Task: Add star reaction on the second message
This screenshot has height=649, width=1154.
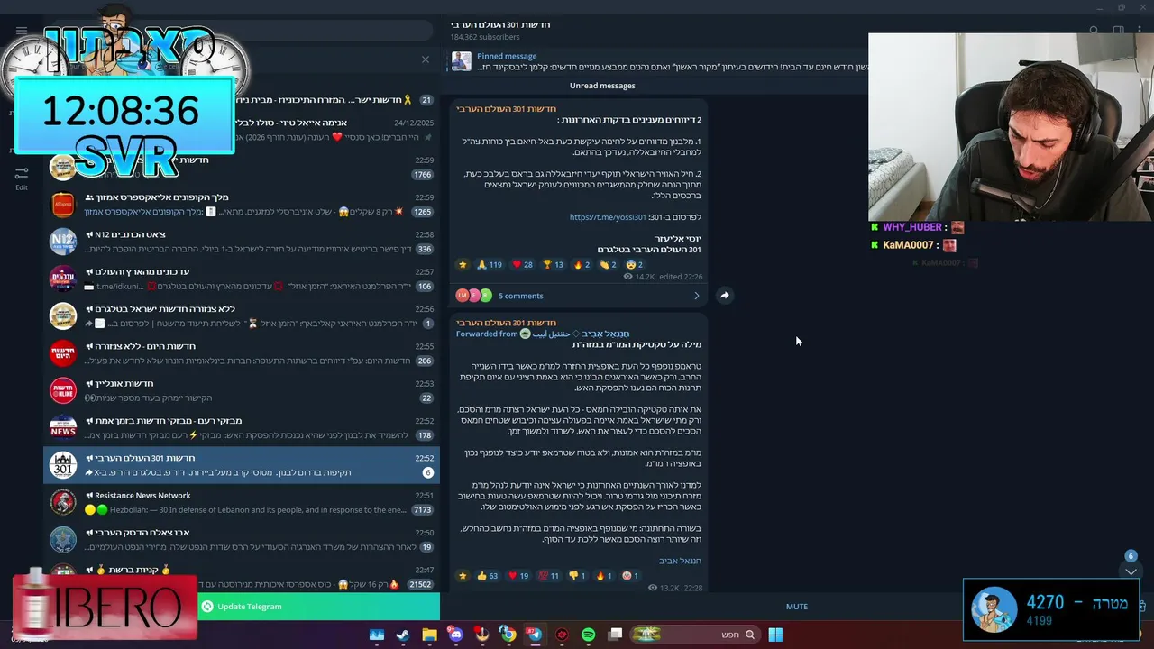Action: point(463,575)
